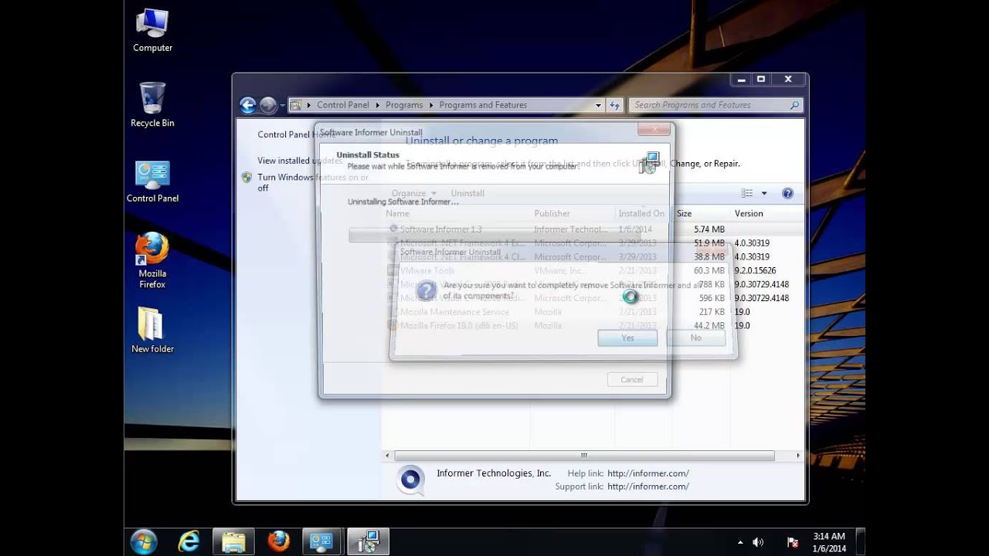Viewport: 989px width, 556px height.
Task: Go forward in Control Panel window
Action: coord(268,105)
